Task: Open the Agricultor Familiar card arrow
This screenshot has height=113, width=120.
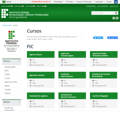Action: (x=52, y=75)
